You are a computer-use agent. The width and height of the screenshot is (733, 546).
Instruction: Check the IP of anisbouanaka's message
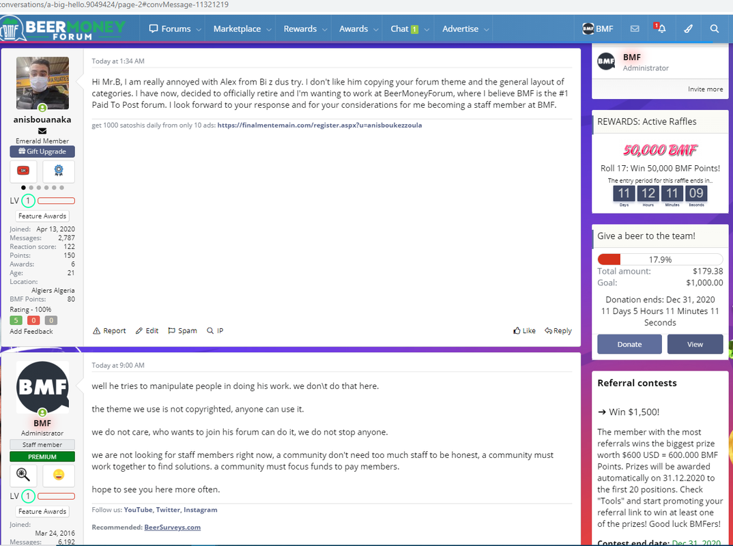pos(215,330)
